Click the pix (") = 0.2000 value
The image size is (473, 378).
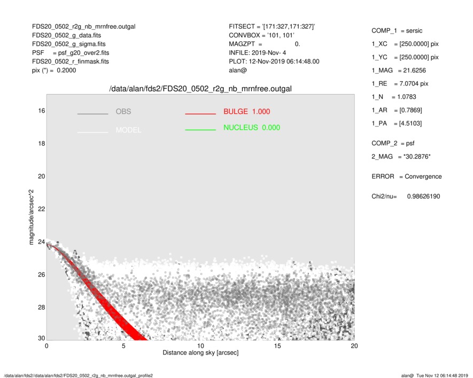[x=54, y=70]
